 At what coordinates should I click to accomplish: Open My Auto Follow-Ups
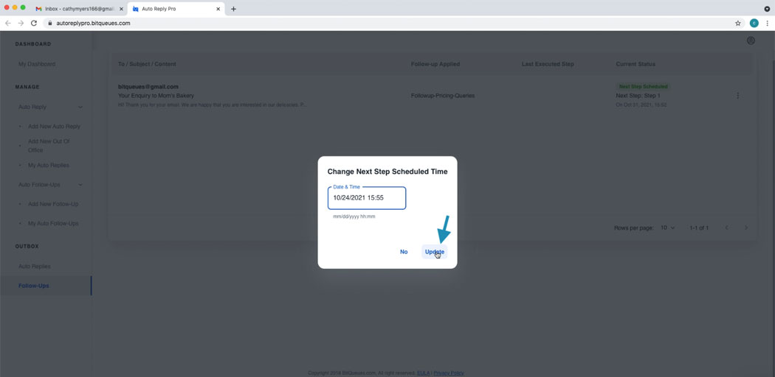53,223
